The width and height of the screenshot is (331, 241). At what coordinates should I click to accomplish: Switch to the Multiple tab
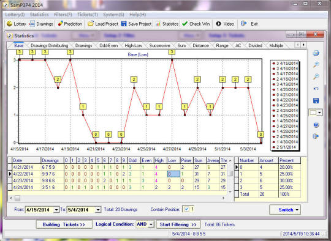276,45
